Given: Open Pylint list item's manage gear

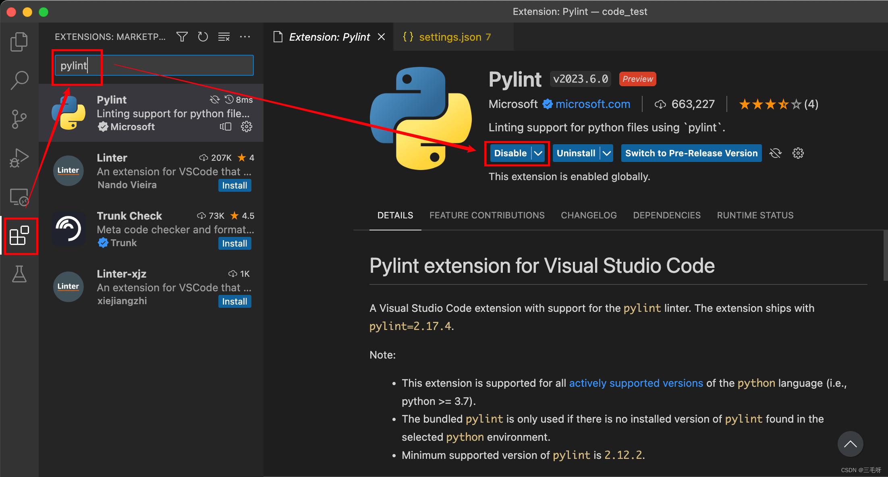Looking at the screenshot, I should pos(246,127).
